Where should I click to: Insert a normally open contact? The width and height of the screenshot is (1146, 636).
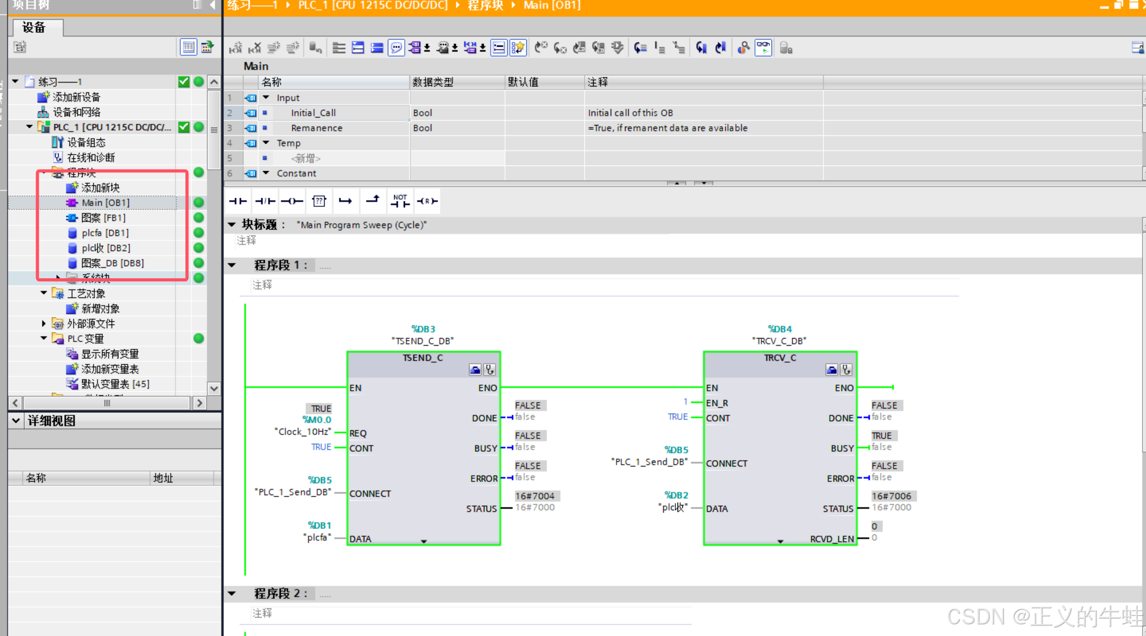(238, 201)
